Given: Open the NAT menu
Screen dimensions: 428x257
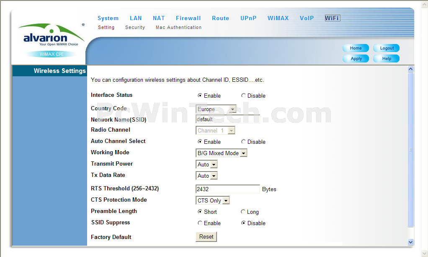Looking at the screenshot, I should point(159,18).
